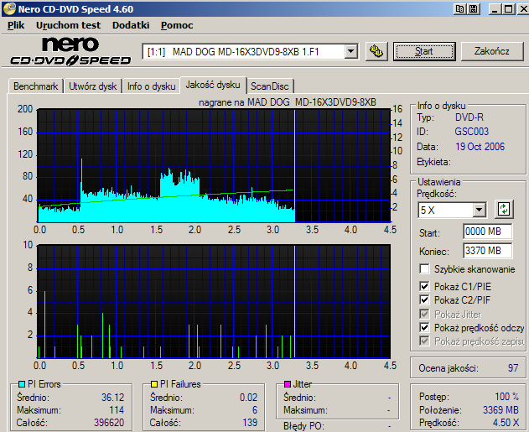
Task: Enable Szybkie skanowanie checkbox
Action: [424, 269]
